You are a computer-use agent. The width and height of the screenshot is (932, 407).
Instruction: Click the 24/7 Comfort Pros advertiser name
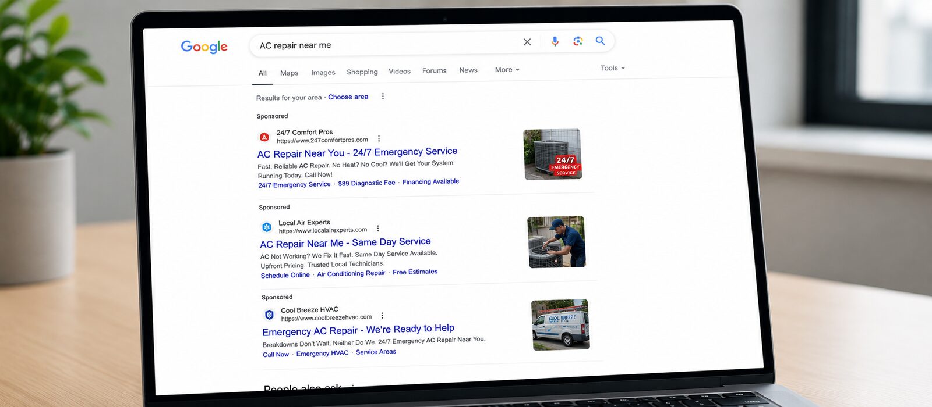(305, 133)
